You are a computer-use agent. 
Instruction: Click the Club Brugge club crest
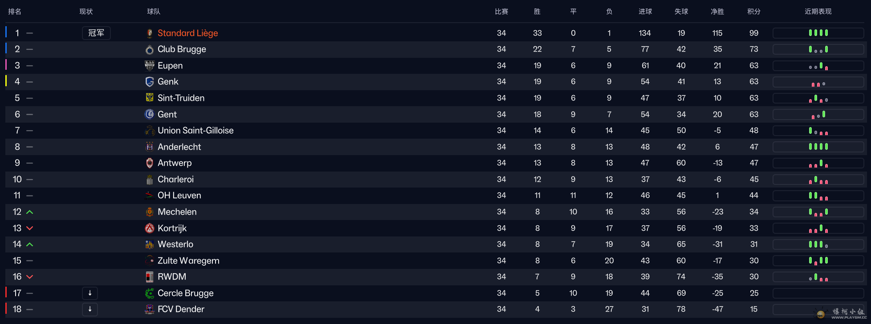click(x=150, y=49)
